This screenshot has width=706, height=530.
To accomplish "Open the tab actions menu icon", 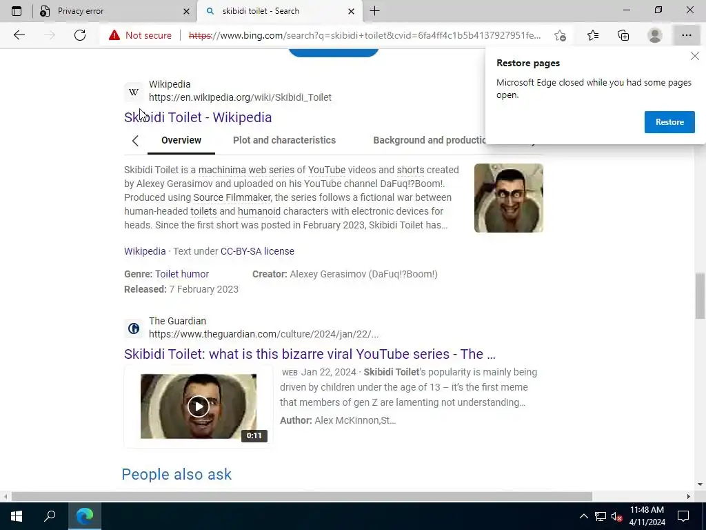I will pyautogui.click(x=17, y=11).
